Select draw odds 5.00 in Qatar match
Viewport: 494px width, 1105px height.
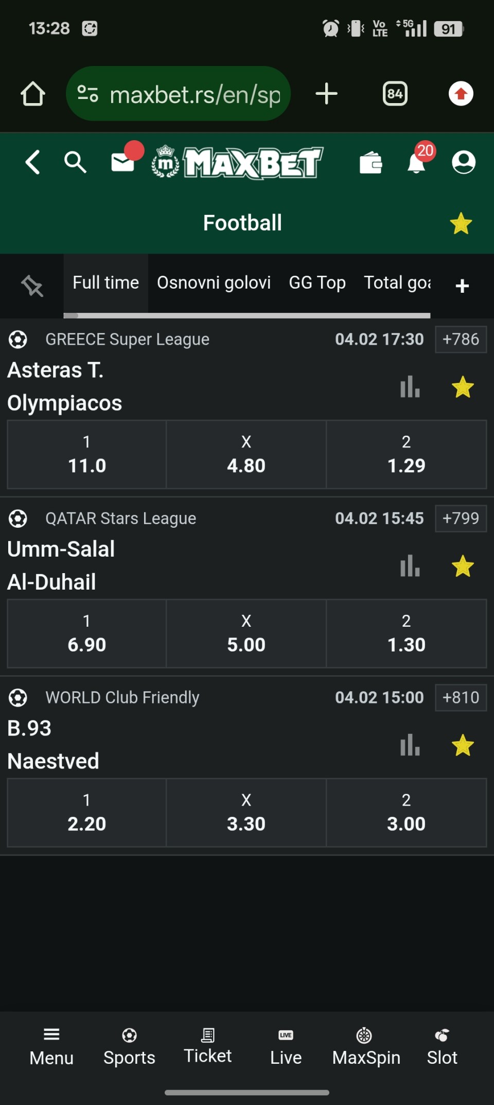coord(246,633)
